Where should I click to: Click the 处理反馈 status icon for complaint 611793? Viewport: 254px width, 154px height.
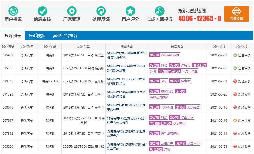[x=235, y=94]
